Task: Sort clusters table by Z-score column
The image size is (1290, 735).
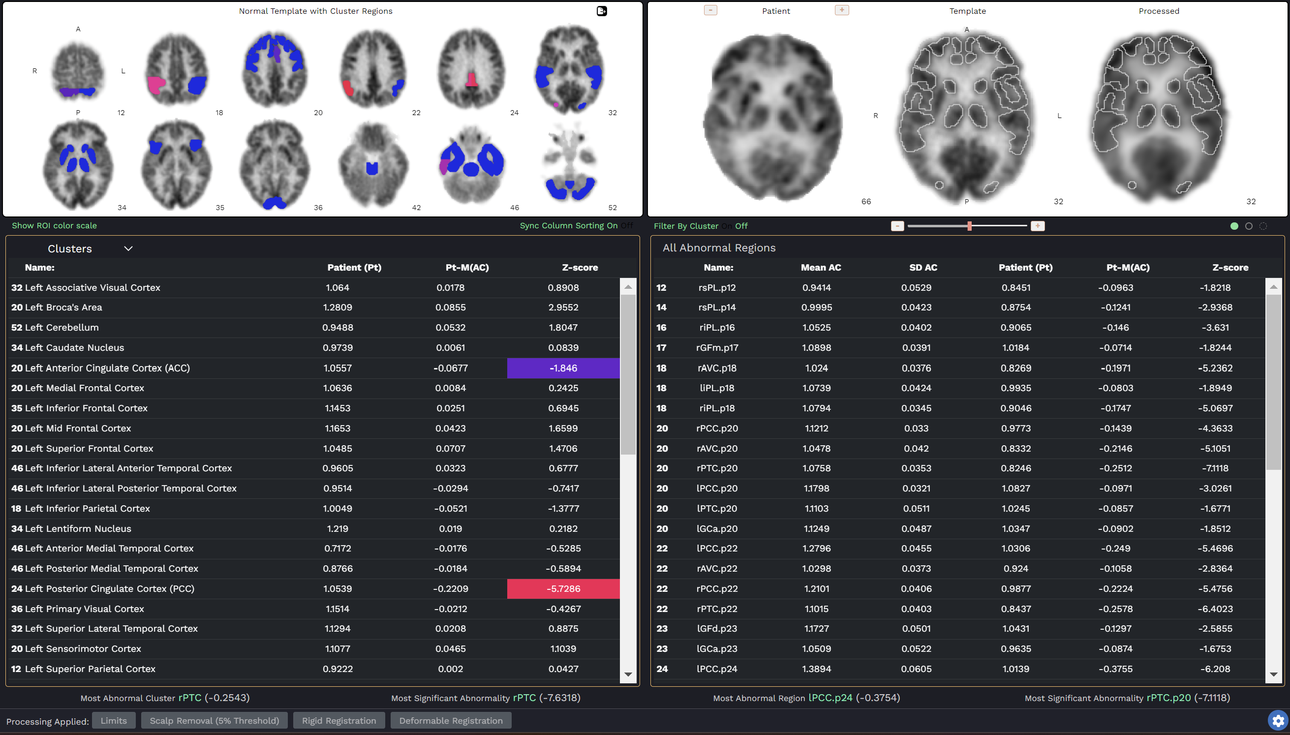Action: coord(580,268)
